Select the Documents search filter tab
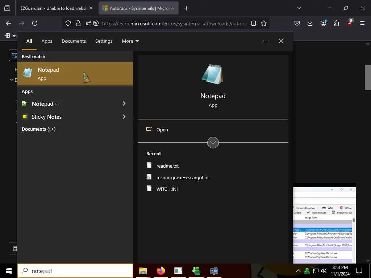Image resolution: width=371 pixels, height=278 pixels. [x=74, y=41]
